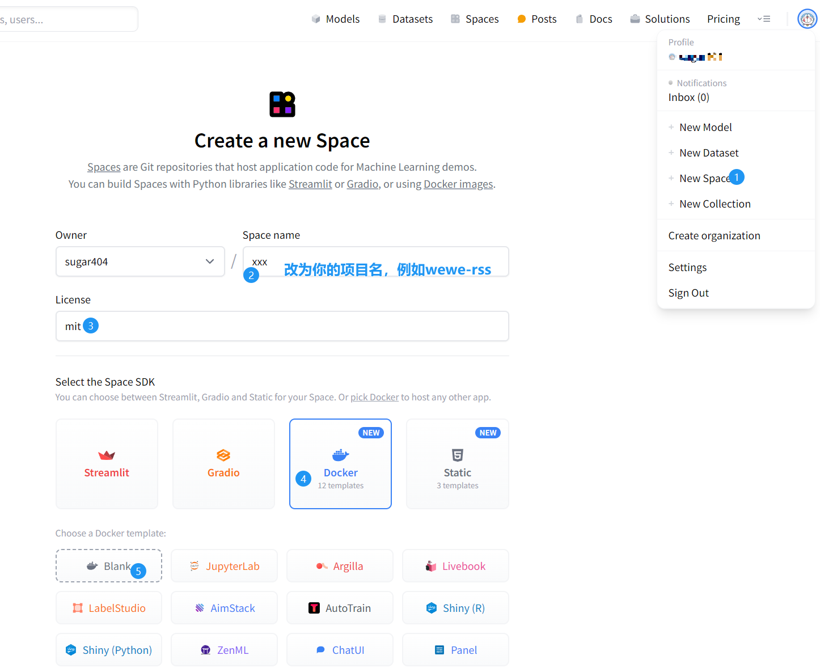
Task: Open the License selection field
Action: coord(282,326)
